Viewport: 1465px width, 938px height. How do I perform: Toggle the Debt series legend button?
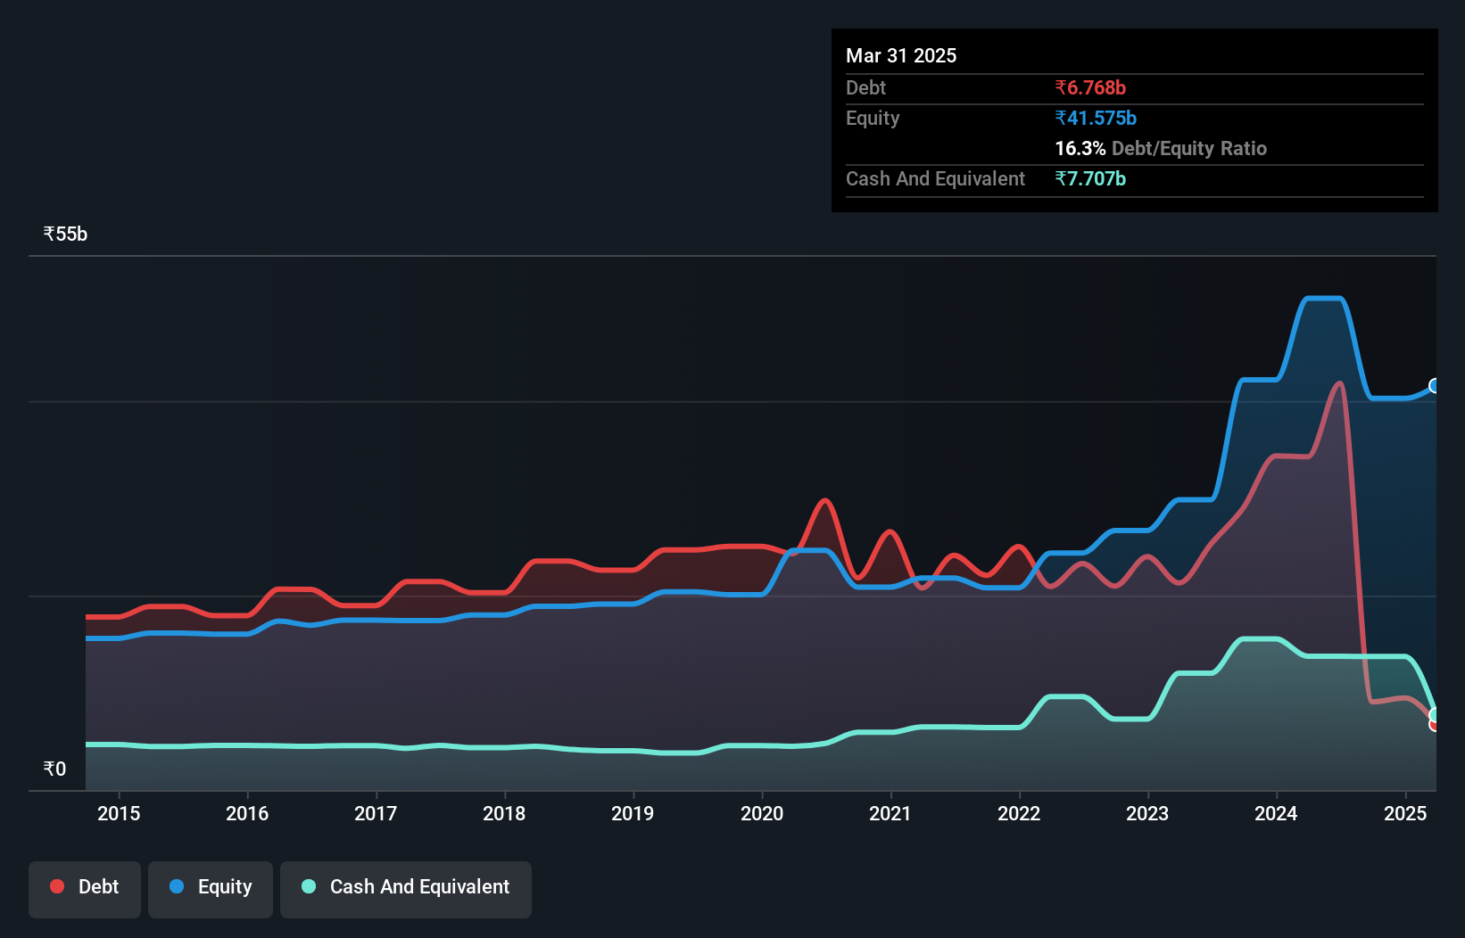point(85,889)
